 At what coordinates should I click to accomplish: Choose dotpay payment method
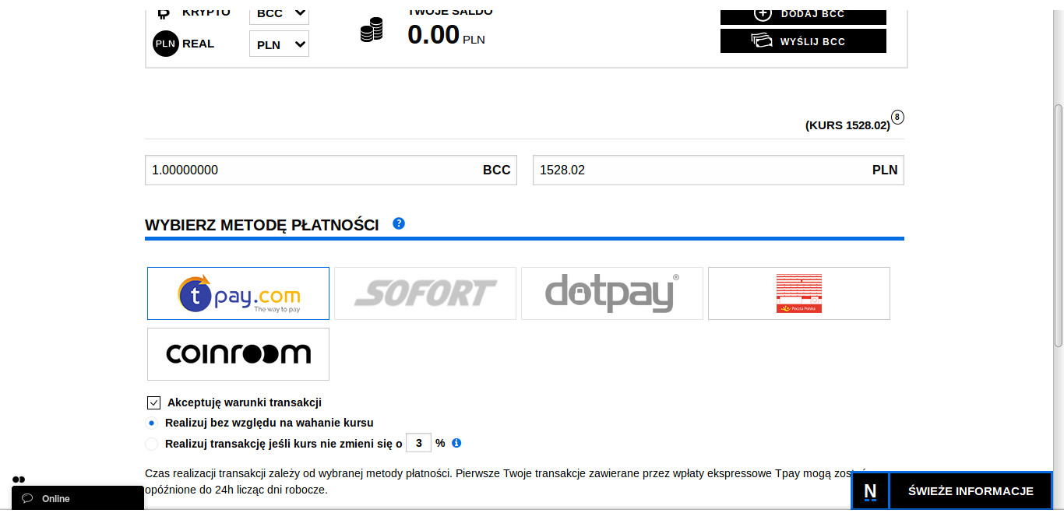(612, 293)
